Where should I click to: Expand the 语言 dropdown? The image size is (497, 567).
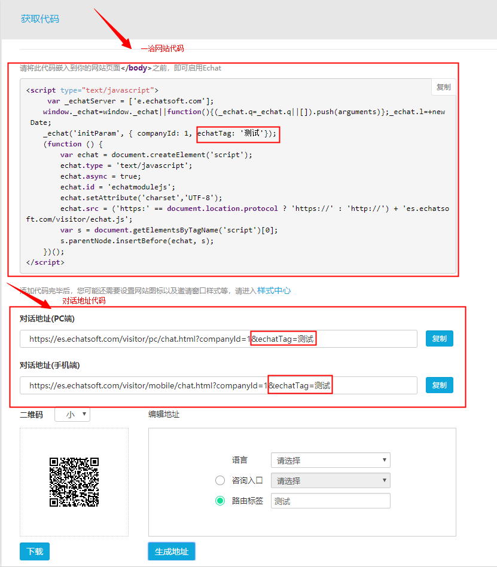330,460
